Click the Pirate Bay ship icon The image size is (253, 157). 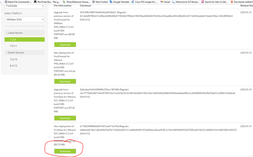[35, 2]
